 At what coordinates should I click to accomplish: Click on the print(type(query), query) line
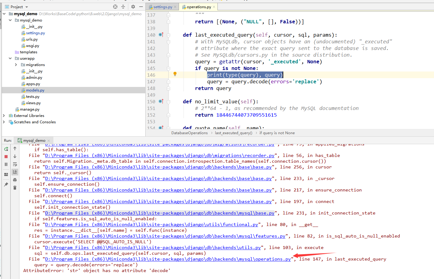tap(245, 75)
